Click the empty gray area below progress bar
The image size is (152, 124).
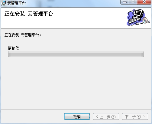coord(76,83)
